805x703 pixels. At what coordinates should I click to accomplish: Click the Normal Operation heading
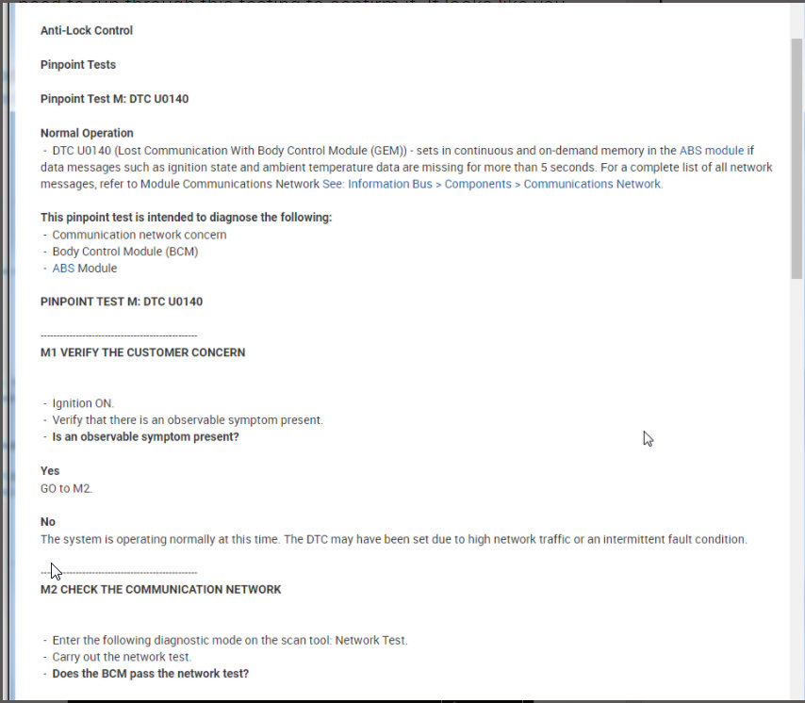(x=87, y=133)
